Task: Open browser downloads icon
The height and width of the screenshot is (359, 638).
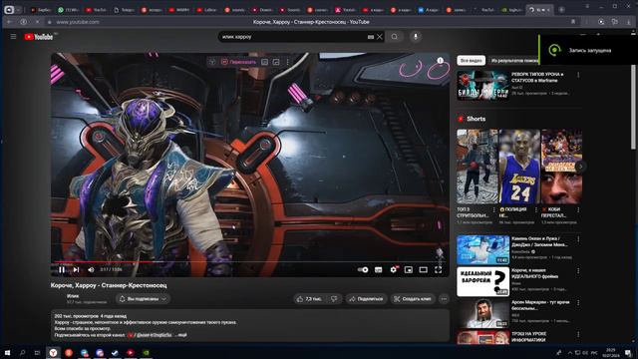Action: point(629,22)
